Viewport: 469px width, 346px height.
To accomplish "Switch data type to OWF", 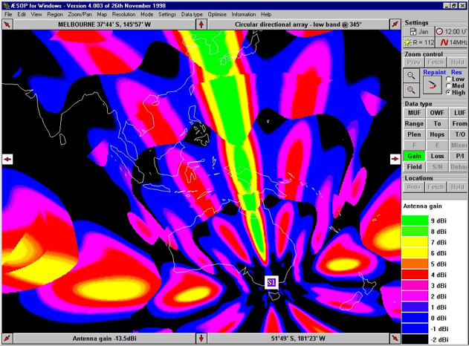I will 437,113.
